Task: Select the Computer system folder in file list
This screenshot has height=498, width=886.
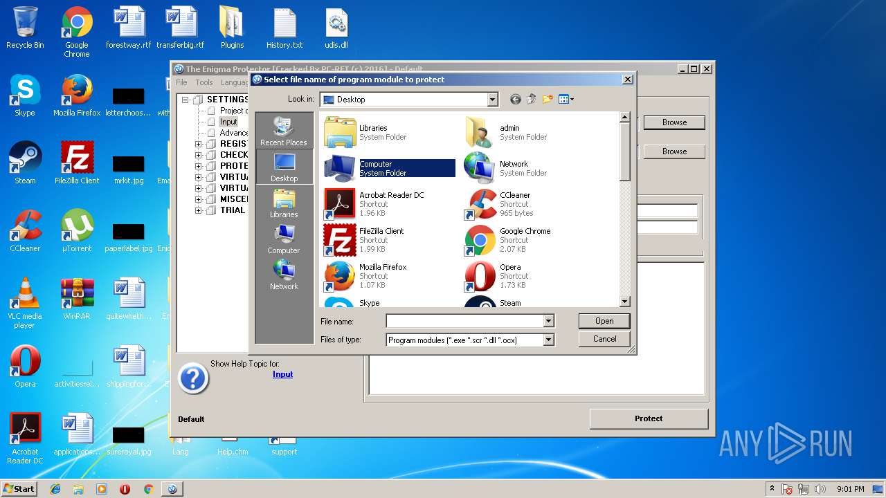Action: click(x=389, y=168)
